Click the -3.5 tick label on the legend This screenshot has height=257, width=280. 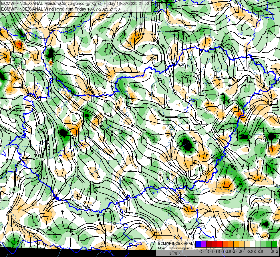pos(217,252)
